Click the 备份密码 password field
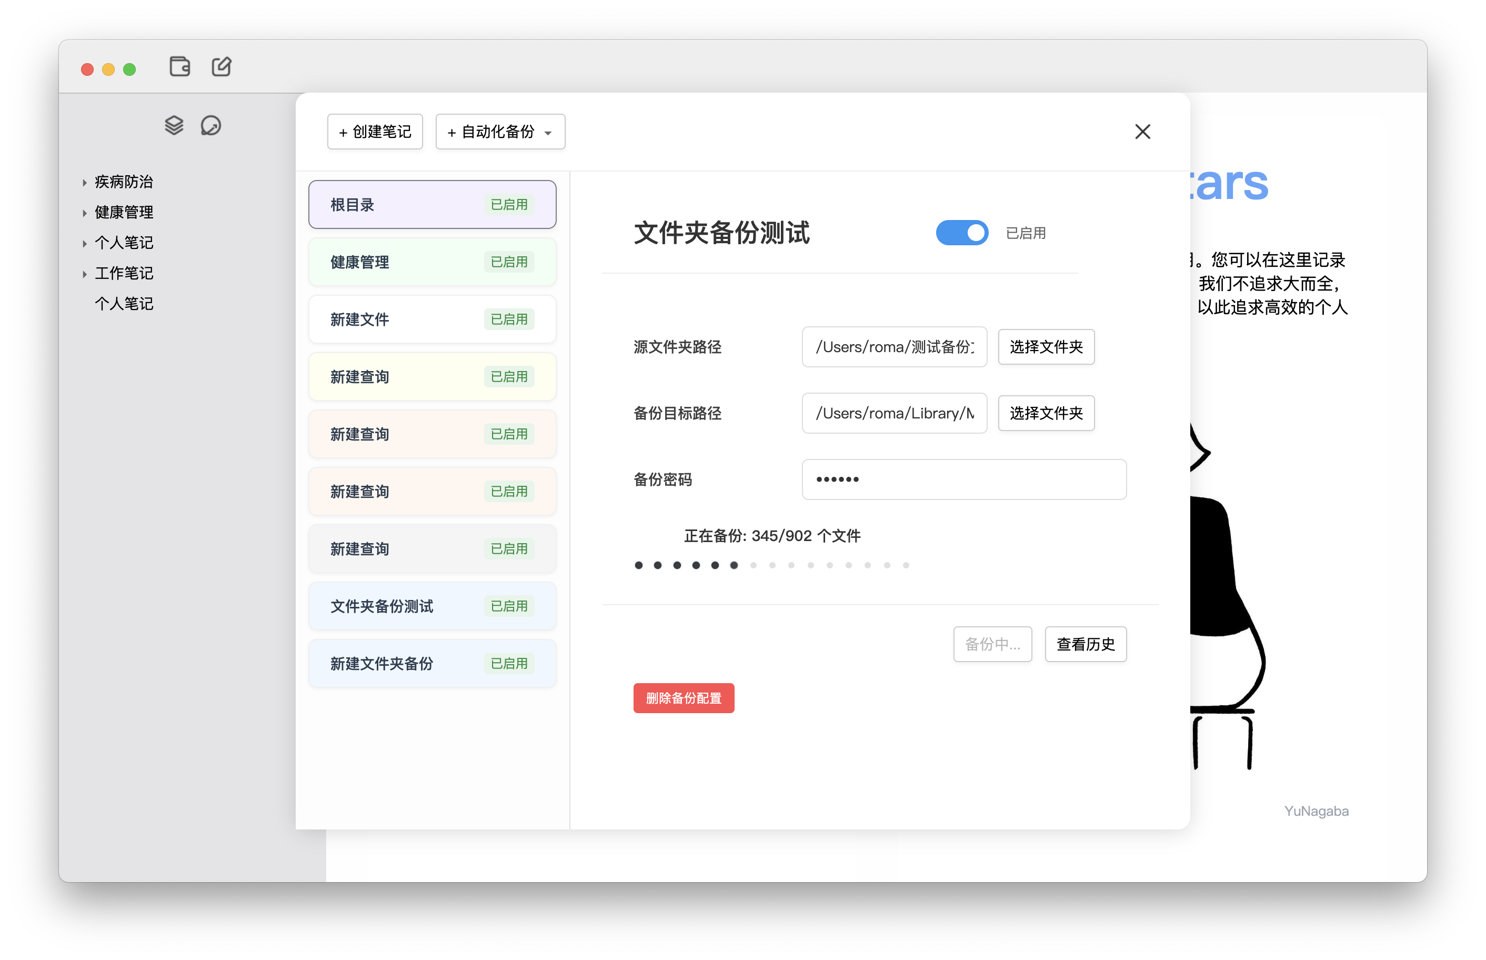 (x=963, y=479)
